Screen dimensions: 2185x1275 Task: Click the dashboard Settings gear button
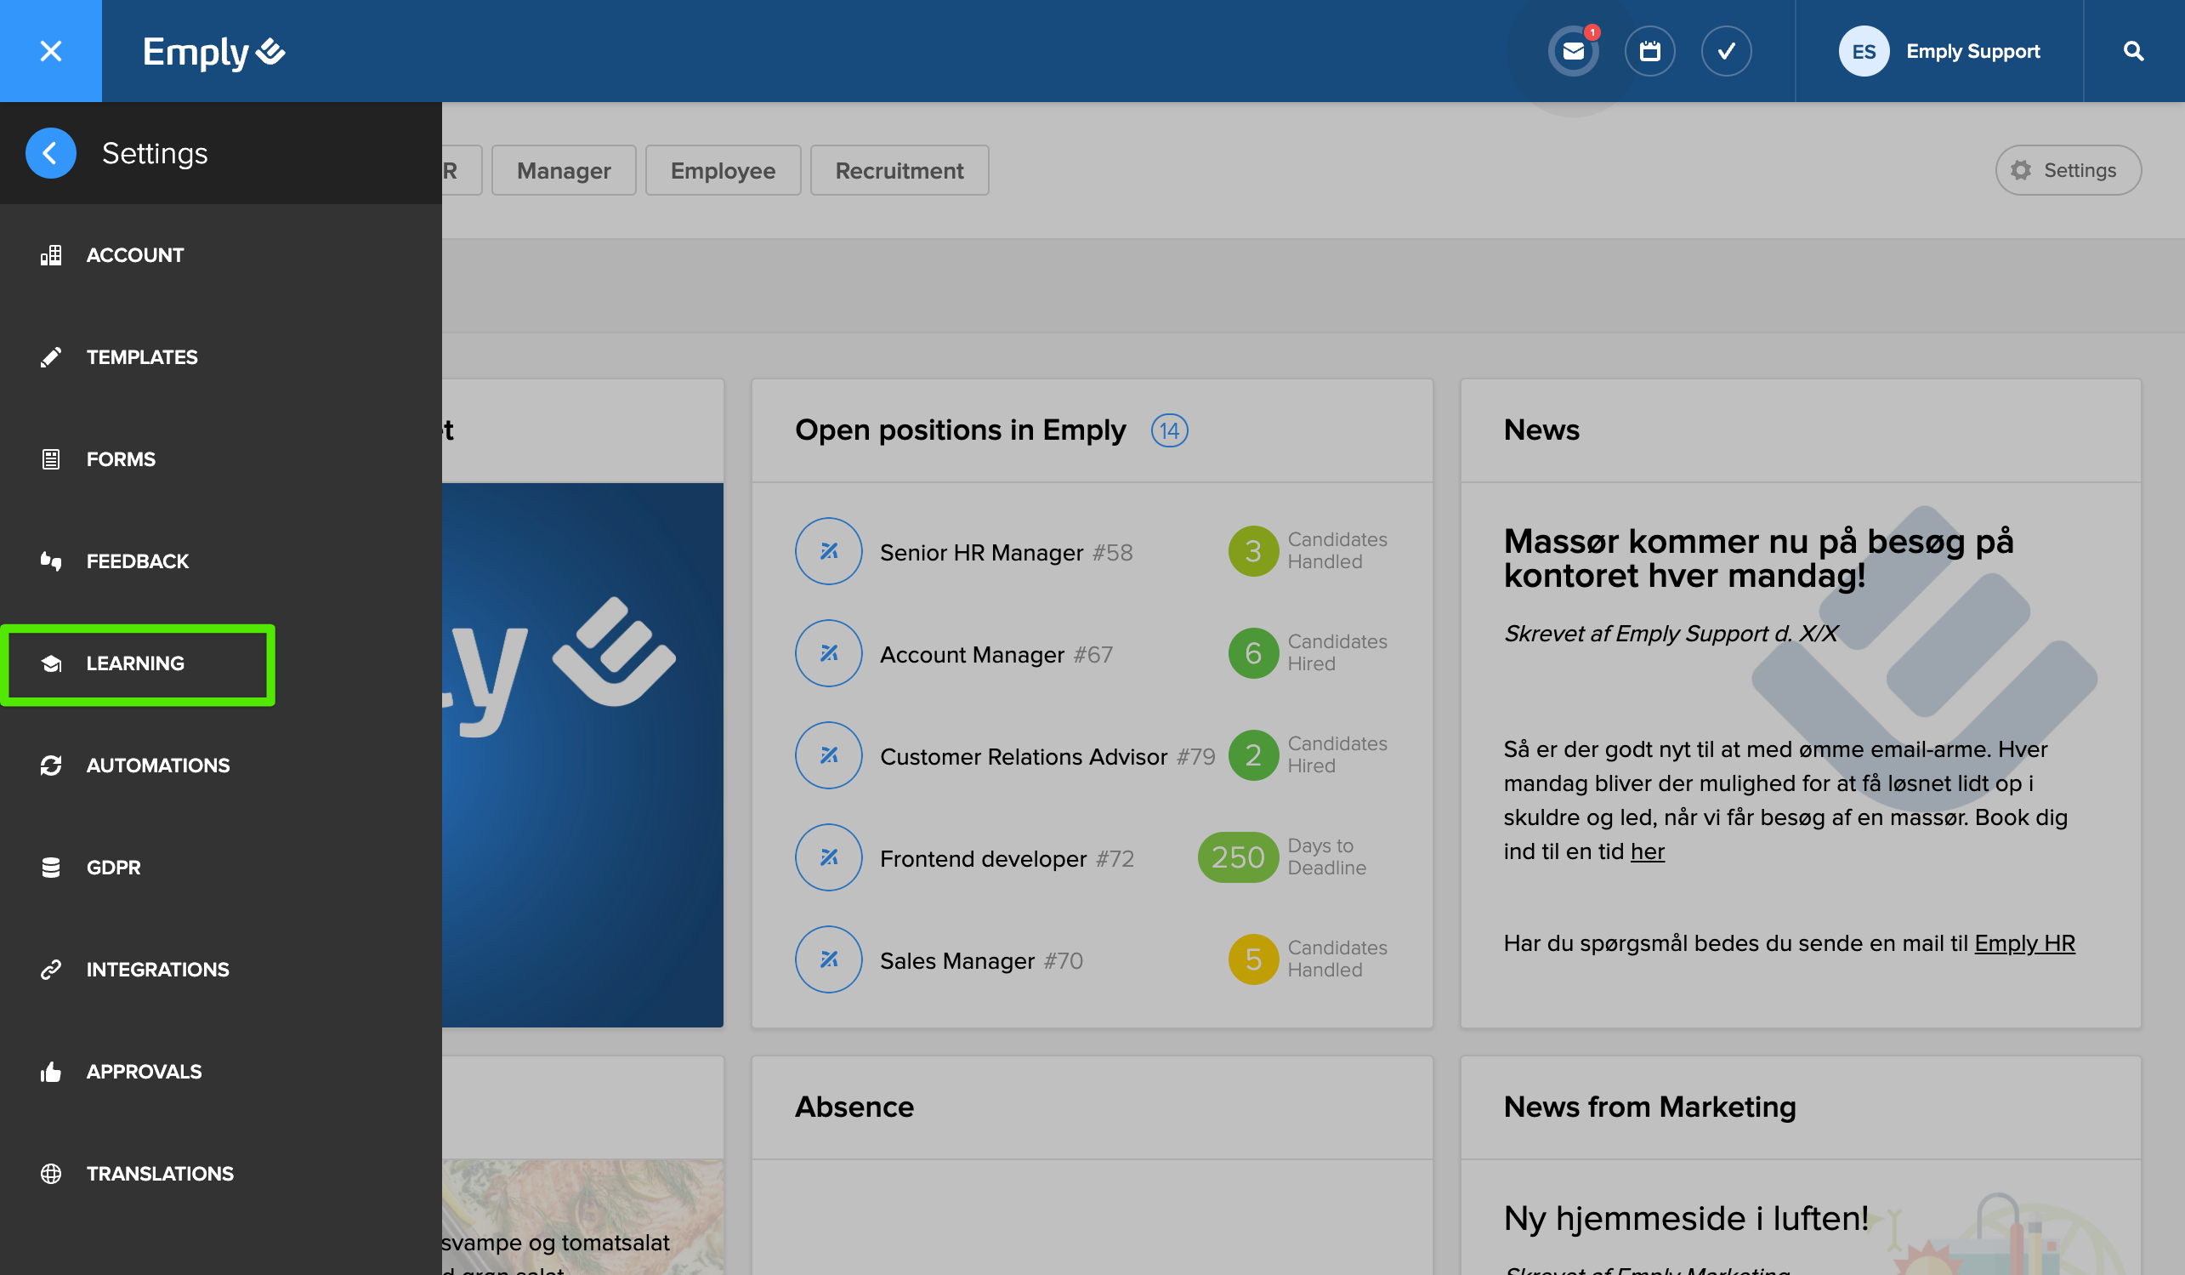[2067, 171]
